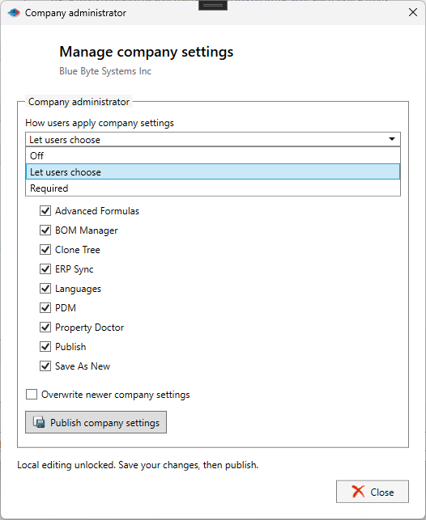Collapse the company settings dropdown arrow
Viewport: 426px width, 520px height.
click(392, 139)
